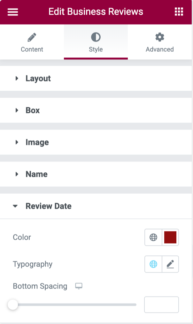
Task: Click the global color globe icon
Action: [x=153, y=237]
